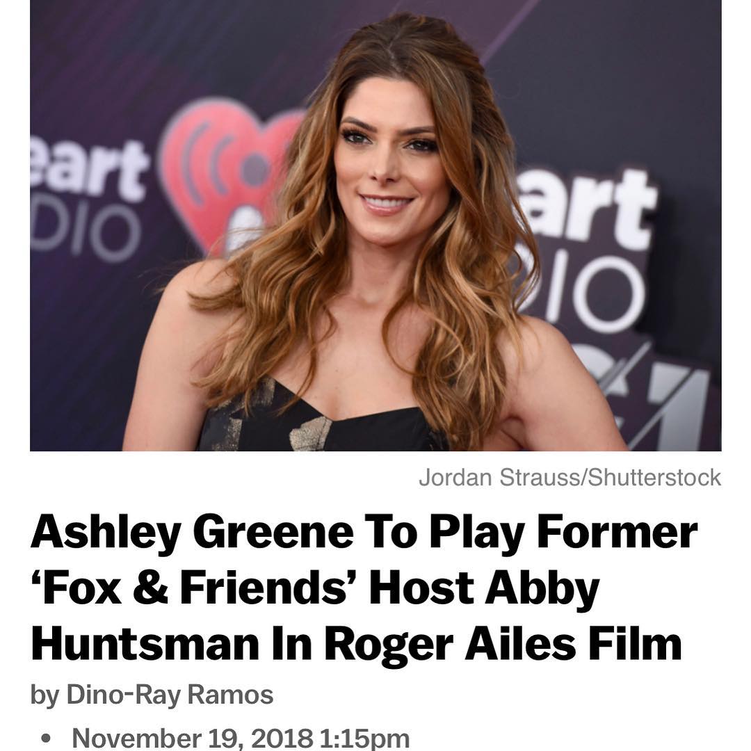Click the 1:15pm publish time
751x751 pixels.
[x=364, y=738]
